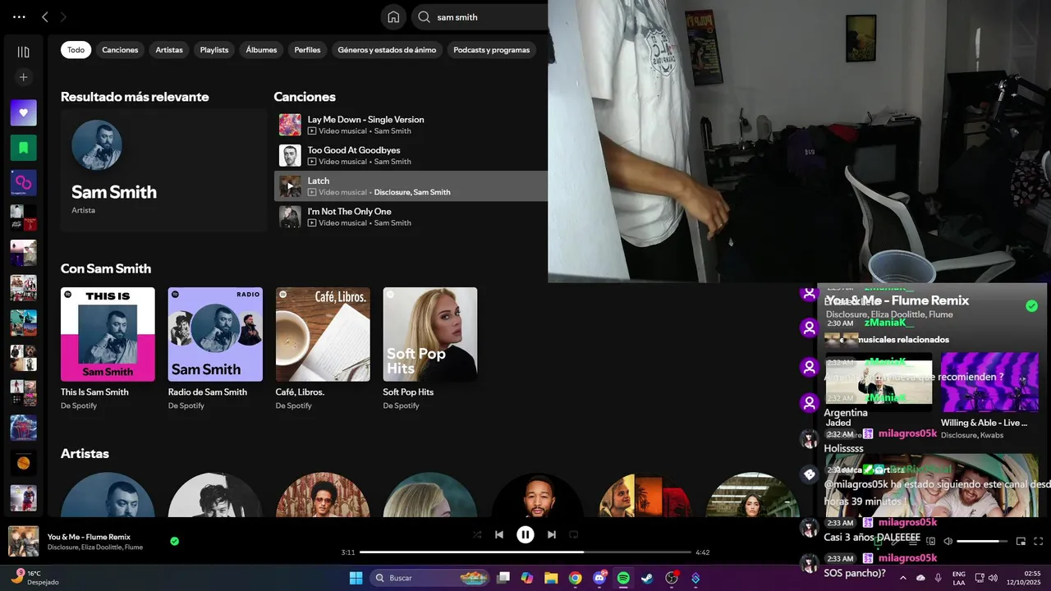Play 'Too Good At Goodbyes' song row
Screen dimensions: 1051x591
tap(411, 155)
